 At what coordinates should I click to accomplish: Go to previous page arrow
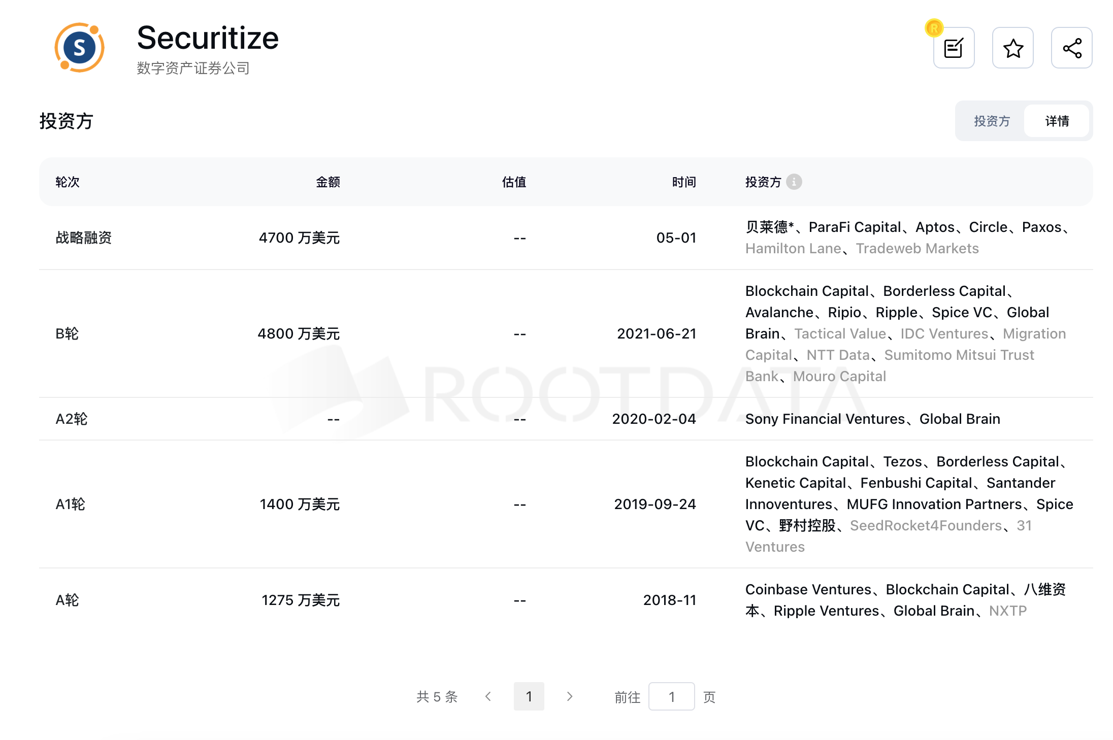tap(488, 696)
